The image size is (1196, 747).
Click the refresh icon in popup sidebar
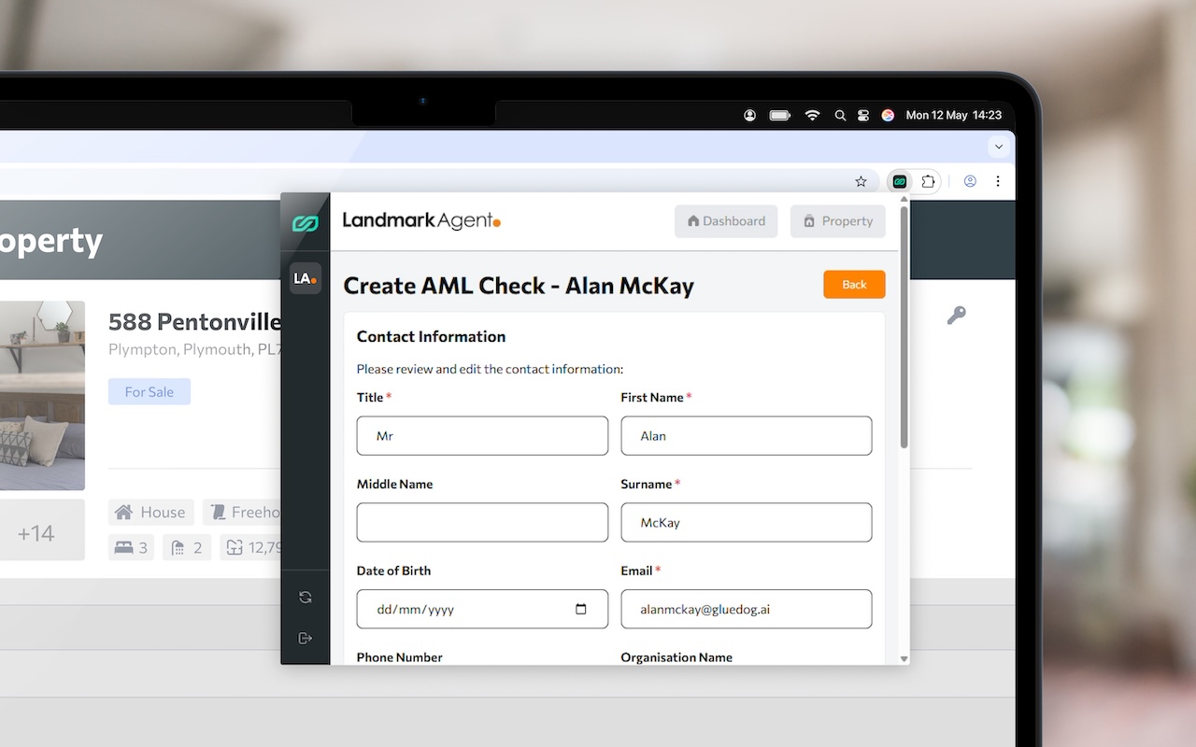[x=306, y=598]
